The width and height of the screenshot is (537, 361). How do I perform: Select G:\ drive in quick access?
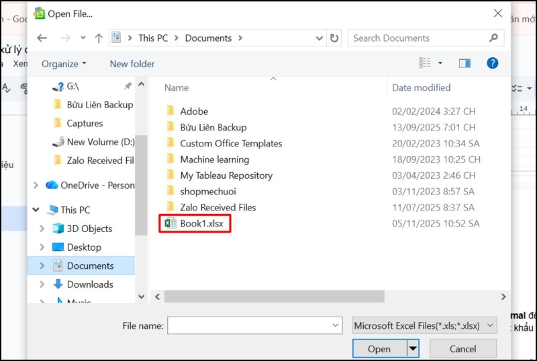tap(72, 86)
